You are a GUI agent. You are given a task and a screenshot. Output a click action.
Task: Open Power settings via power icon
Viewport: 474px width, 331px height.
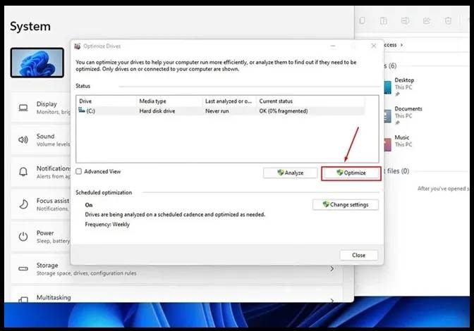(23, 237)
